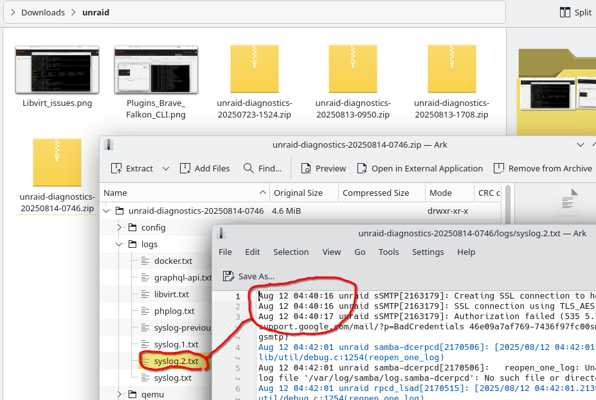Click the syslog.2.txt preview window icon
This screenshot has width=596, height=400.
coord(221,233)
